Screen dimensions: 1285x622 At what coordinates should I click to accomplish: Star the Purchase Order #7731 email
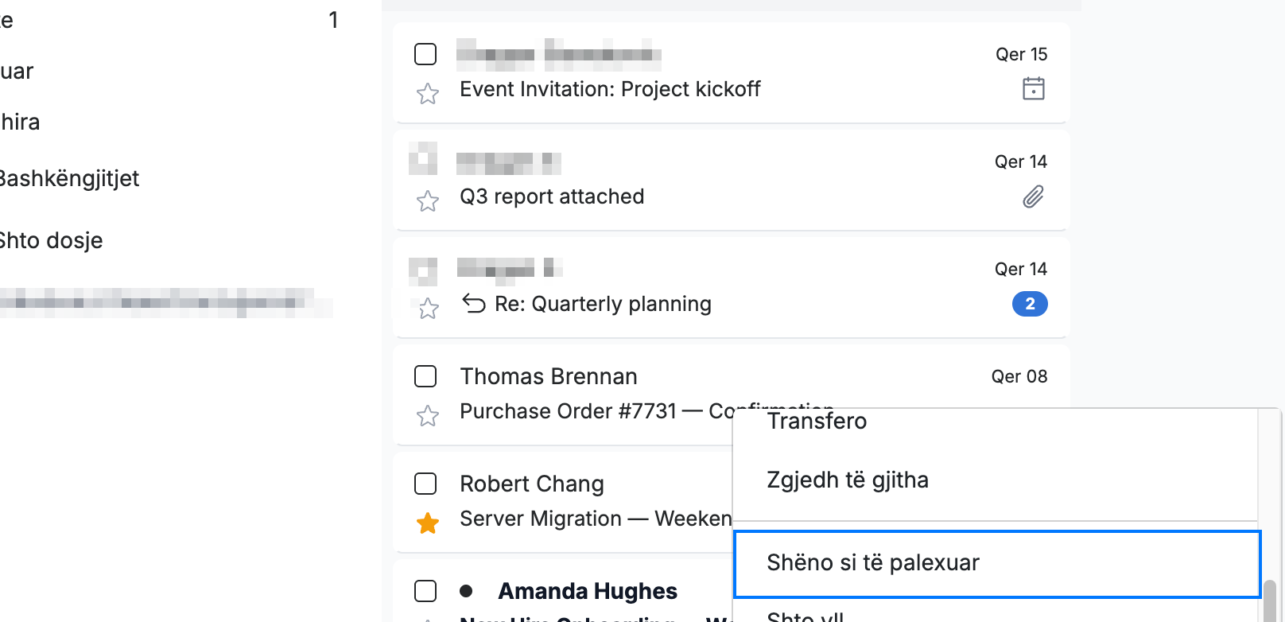click(428, 416)
